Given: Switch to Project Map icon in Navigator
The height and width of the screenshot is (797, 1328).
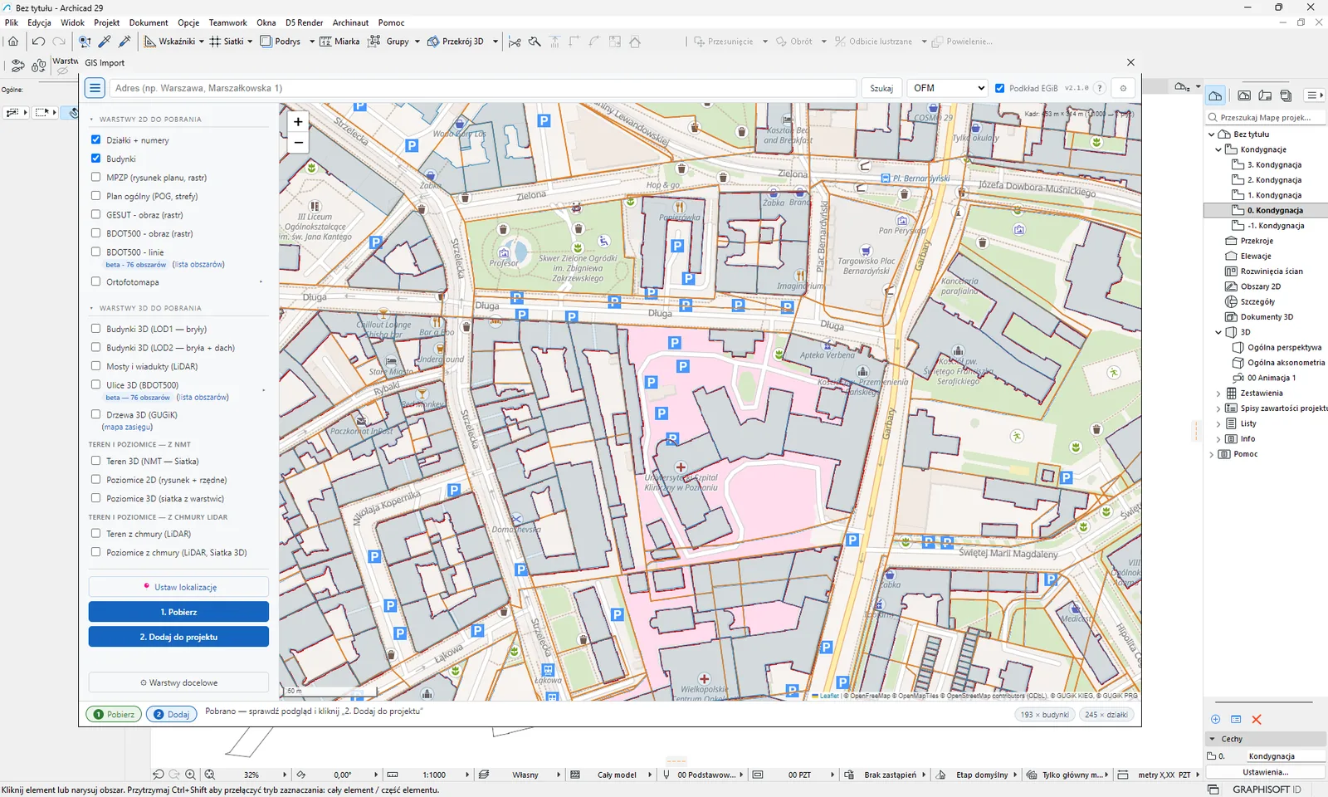Looking at the screenshot, I should click(x=1215, y=95).
